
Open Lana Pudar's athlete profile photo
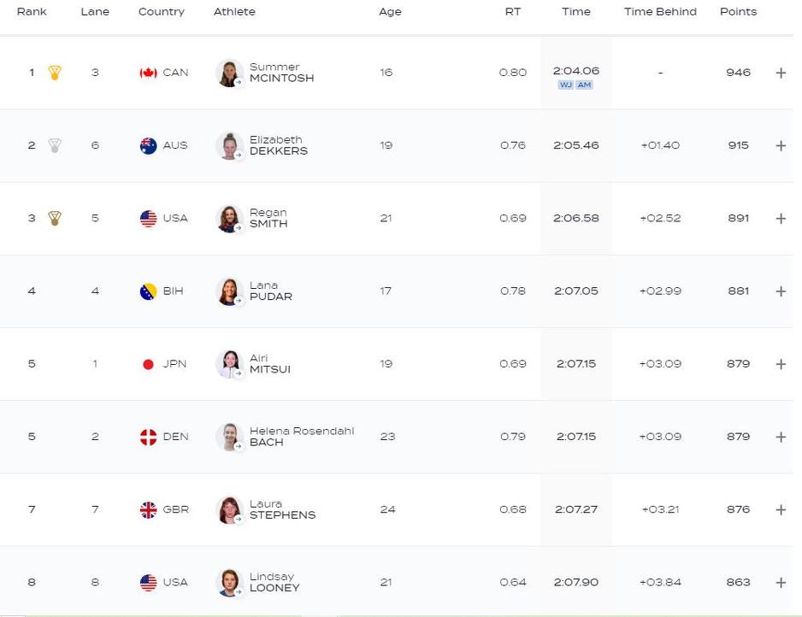(x=229, y=291)
